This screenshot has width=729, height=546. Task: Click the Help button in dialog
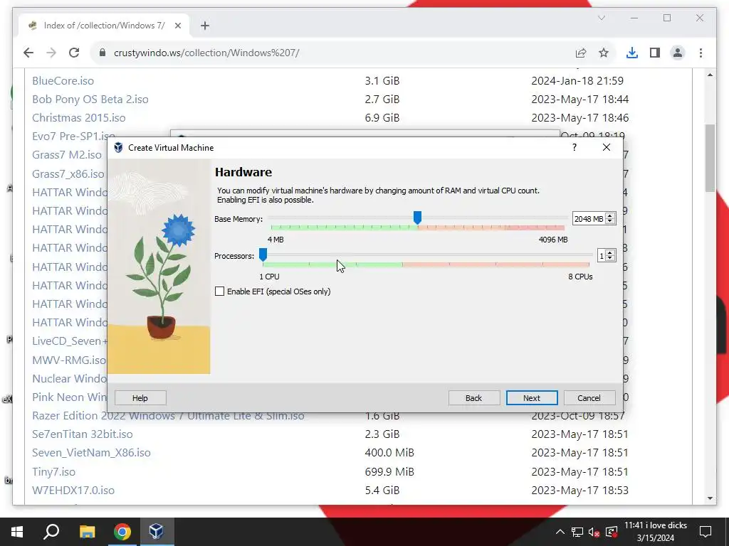click(x=140, y=398)
